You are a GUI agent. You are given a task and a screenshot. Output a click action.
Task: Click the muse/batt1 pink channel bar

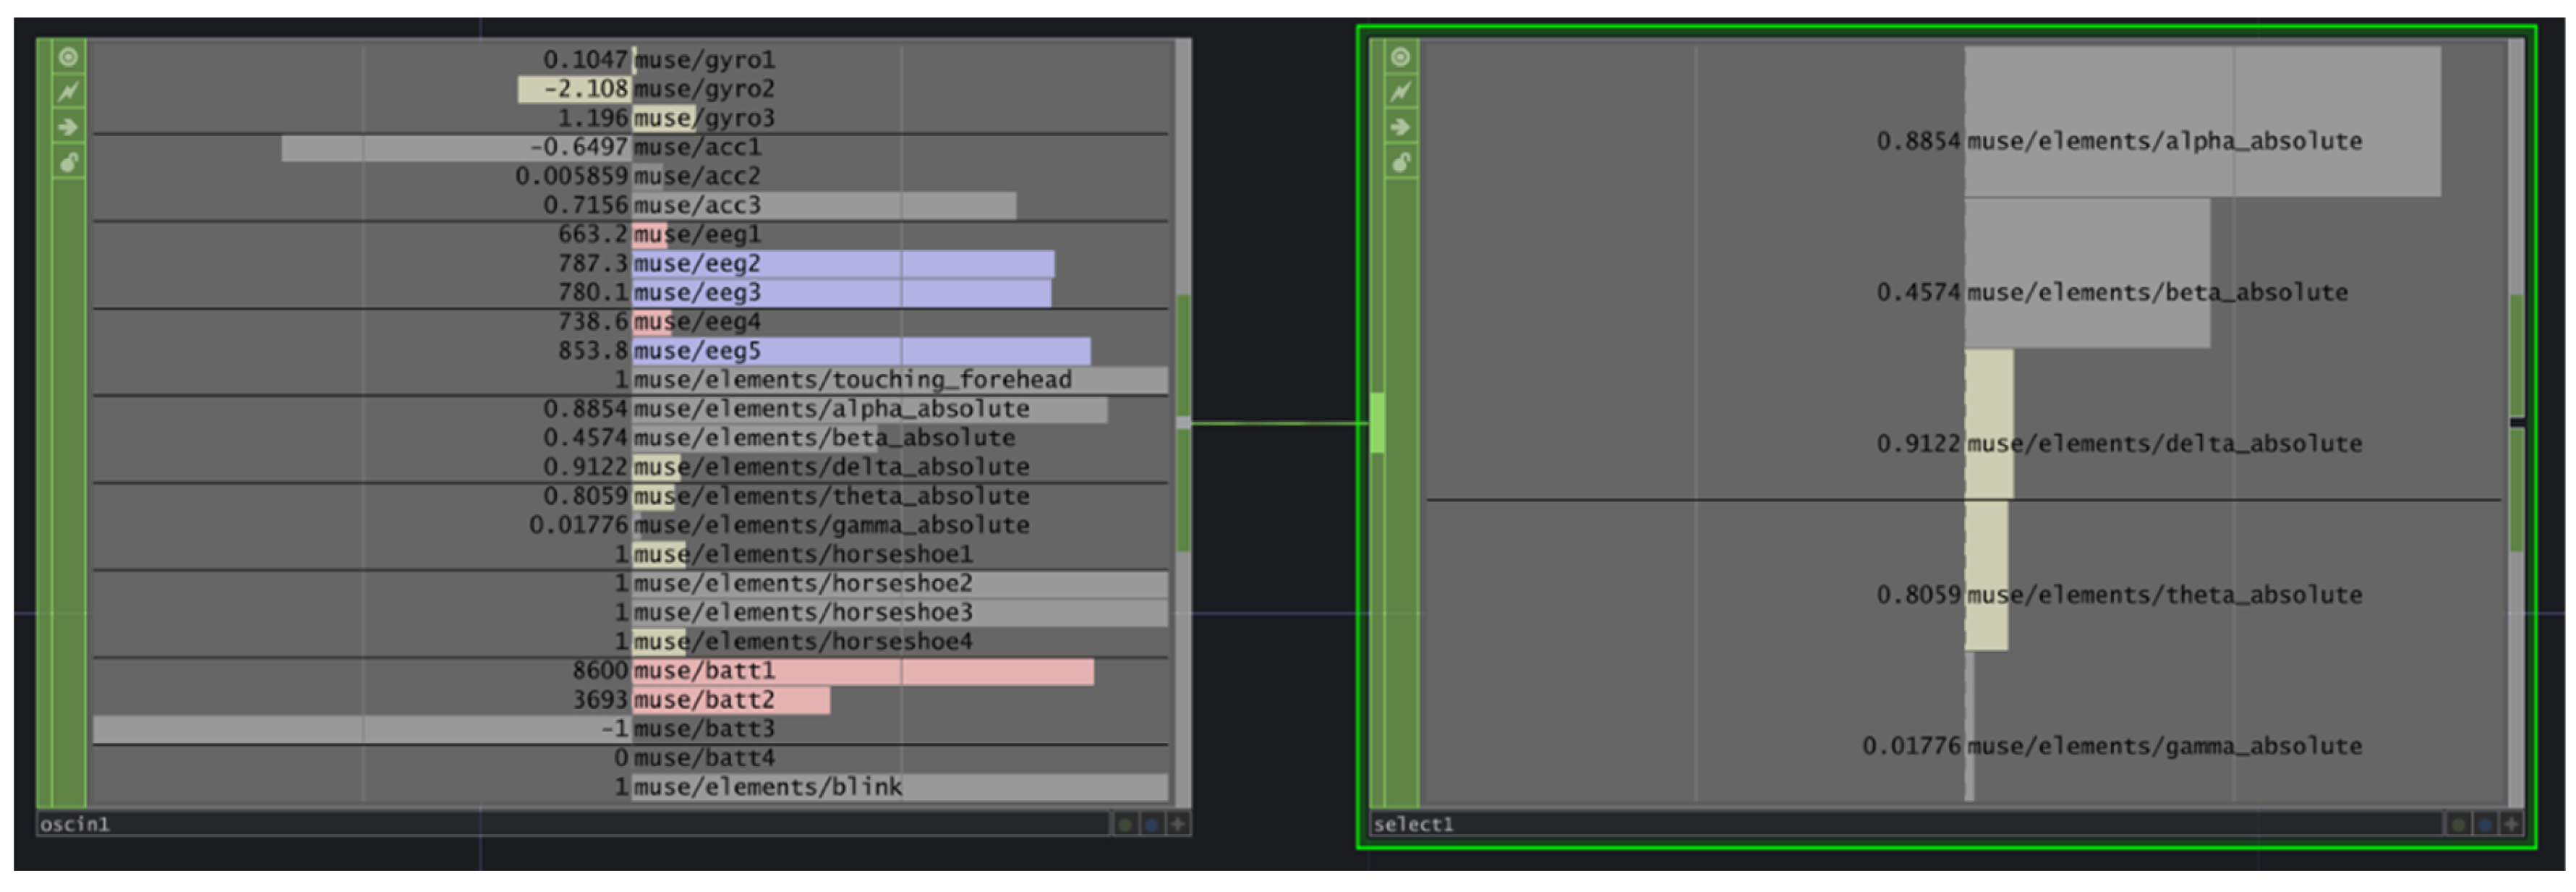[862, 671]
